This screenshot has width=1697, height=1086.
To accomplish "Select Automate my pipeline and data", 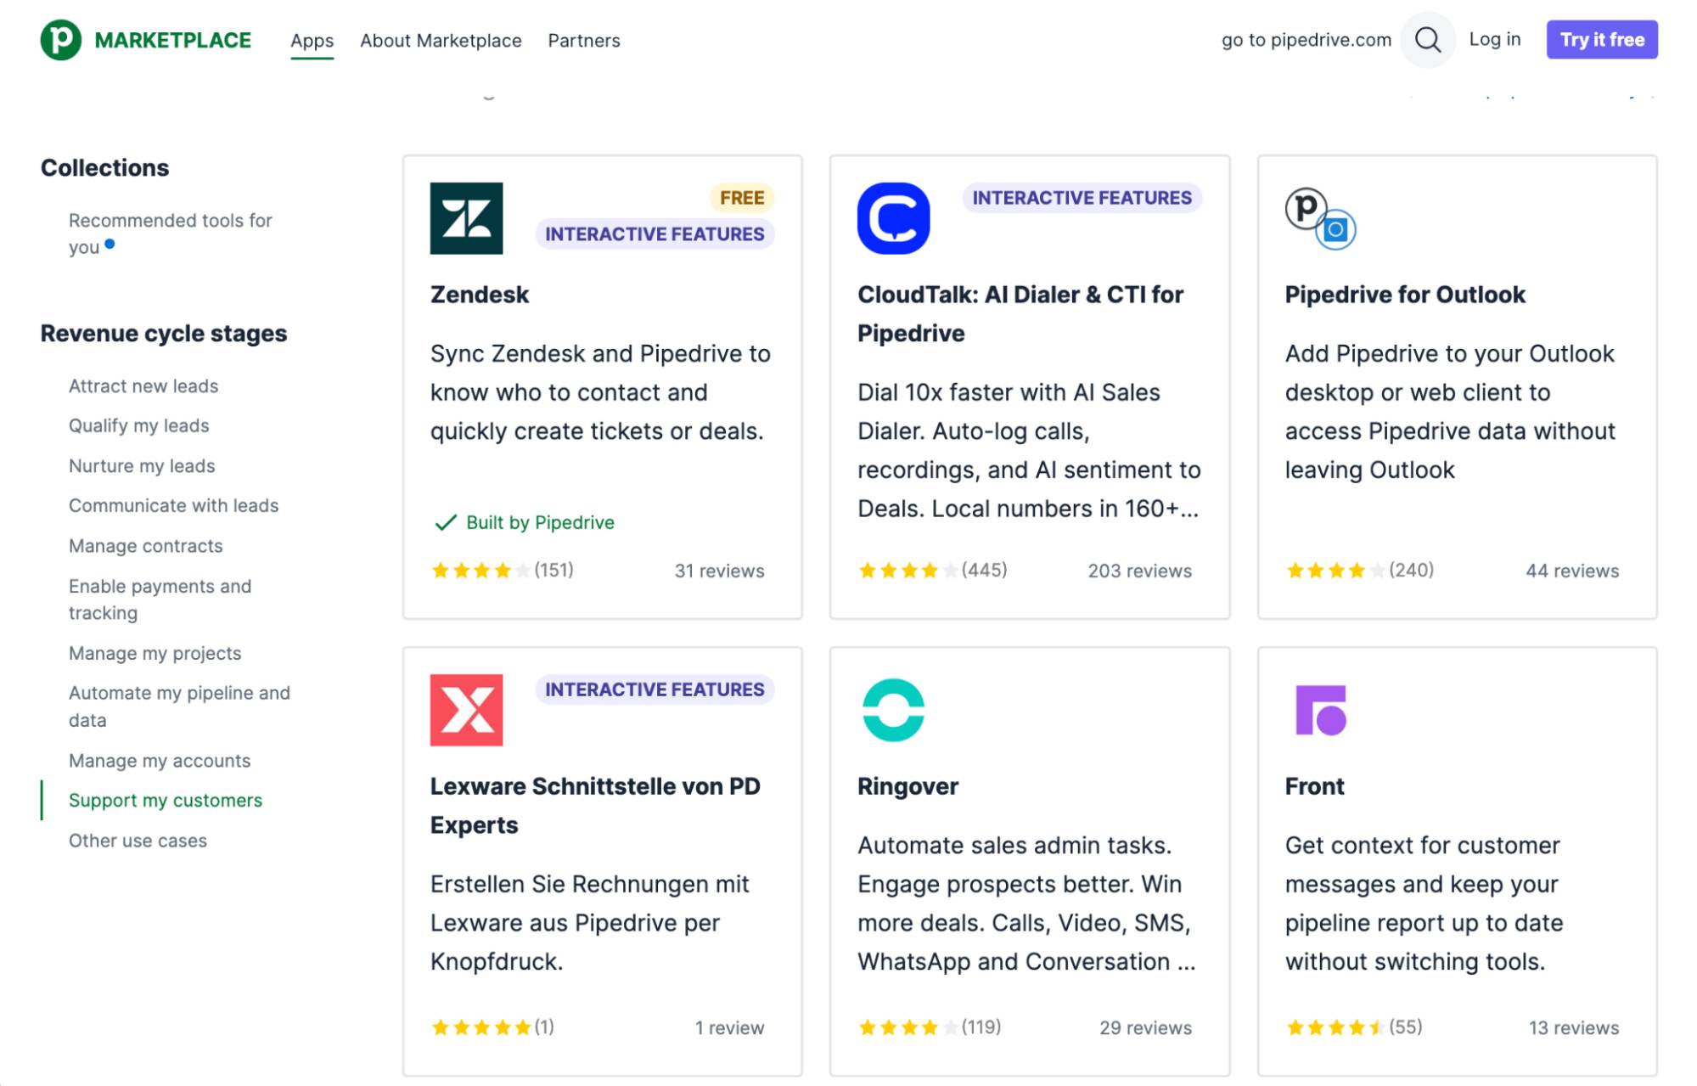I will (179, 706).
